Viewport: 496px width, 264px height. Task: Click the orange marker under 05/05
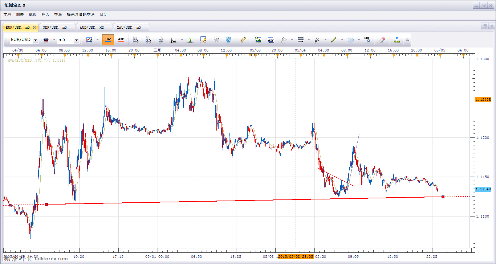coord(440,55)
